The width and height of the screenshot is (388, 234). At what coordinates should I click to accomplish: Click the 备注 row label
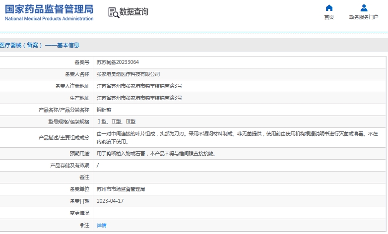click(84, 177)
